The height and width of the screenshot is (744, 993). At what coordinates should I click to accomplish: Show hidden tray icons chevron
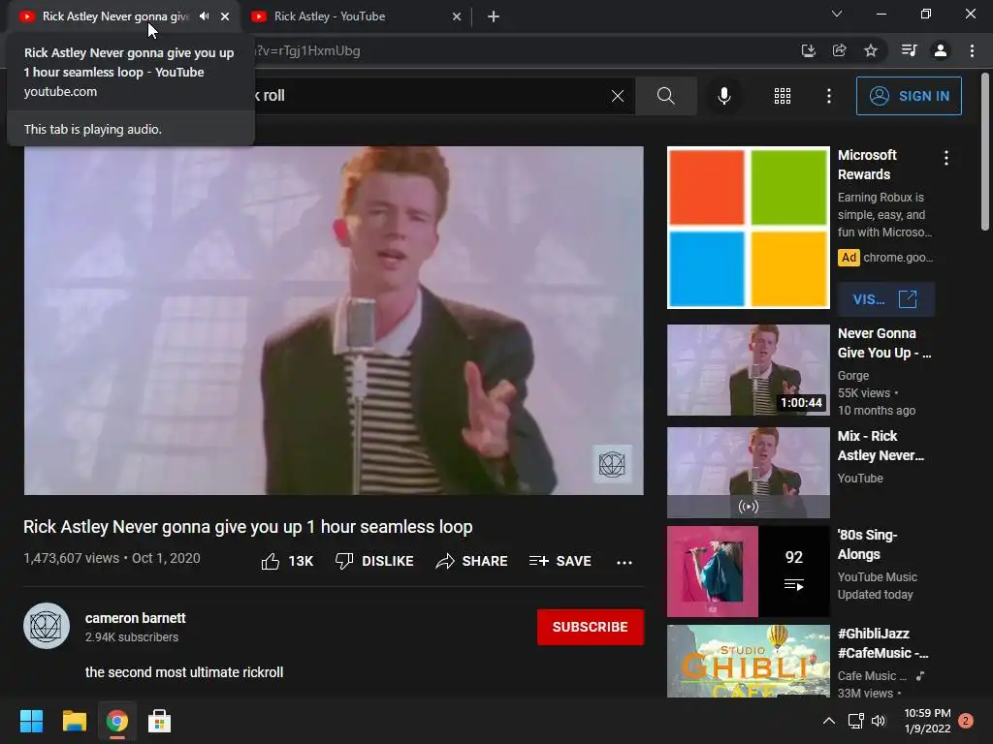(x=829, y=721)
